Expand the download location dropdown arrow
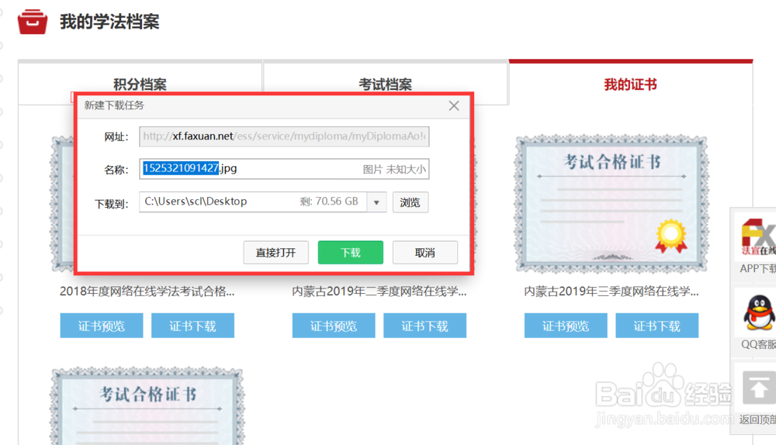The image size is (776, 445). (376, 202)
